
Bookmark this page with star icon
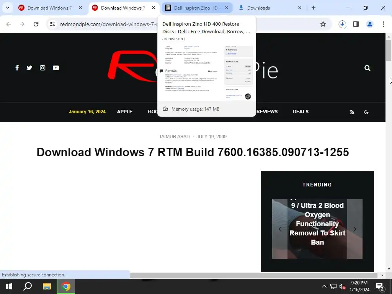click(323, 24)
